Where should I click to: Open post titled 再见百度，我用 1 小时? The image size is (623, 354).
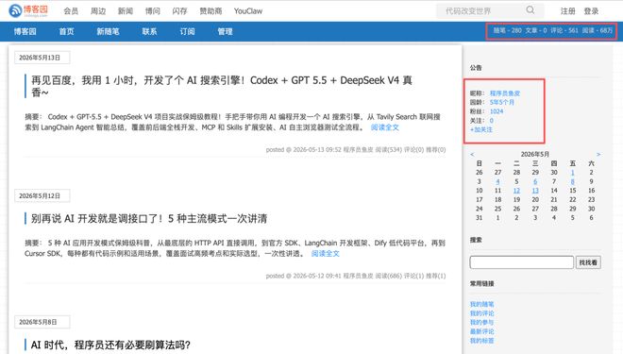point(221,86)
